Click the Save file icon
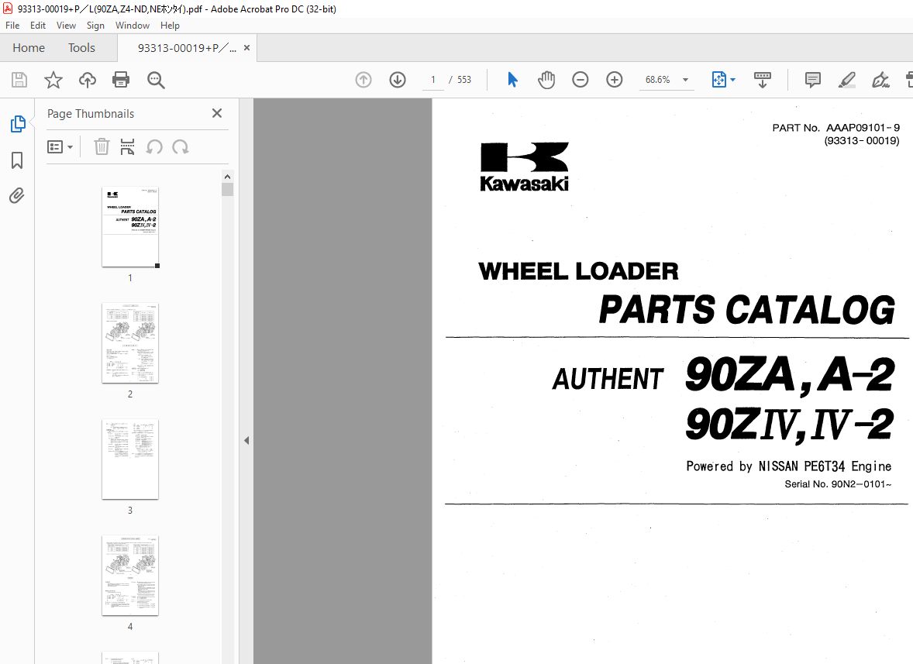Screen dimensions: 913x664 pos(19,80)
